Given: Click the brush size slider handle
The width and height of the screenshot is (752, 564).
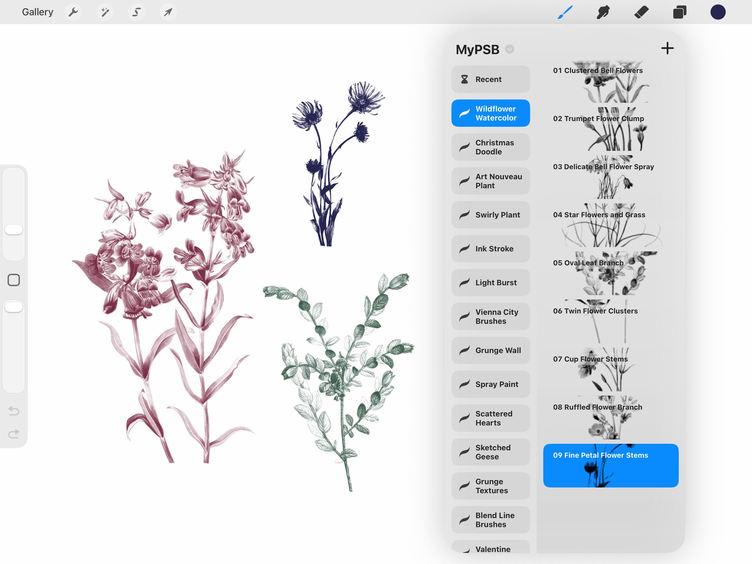Looking at the screenshot, I should point(14,230).
